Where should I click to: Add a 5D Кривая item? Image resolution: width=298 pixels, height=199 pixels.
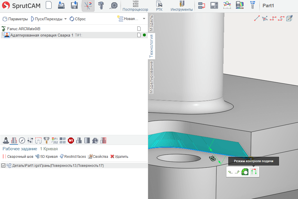point(47,156)
